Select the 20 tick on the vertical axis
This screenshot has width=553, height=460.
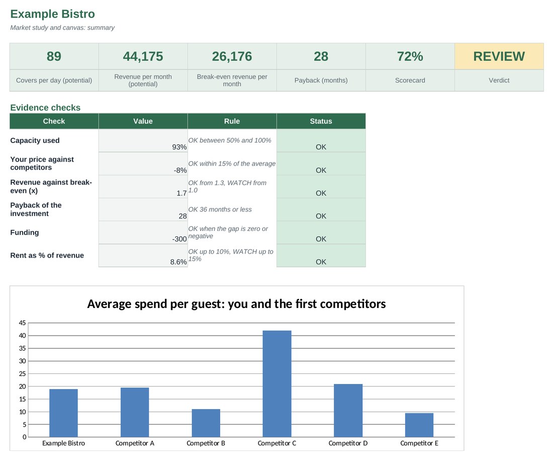pyautogui.click(x=22, y=386)
